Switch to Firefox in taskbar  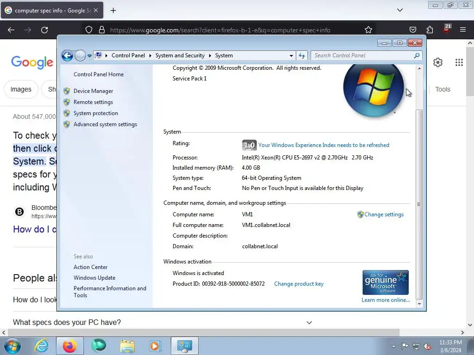click(69, 346)
